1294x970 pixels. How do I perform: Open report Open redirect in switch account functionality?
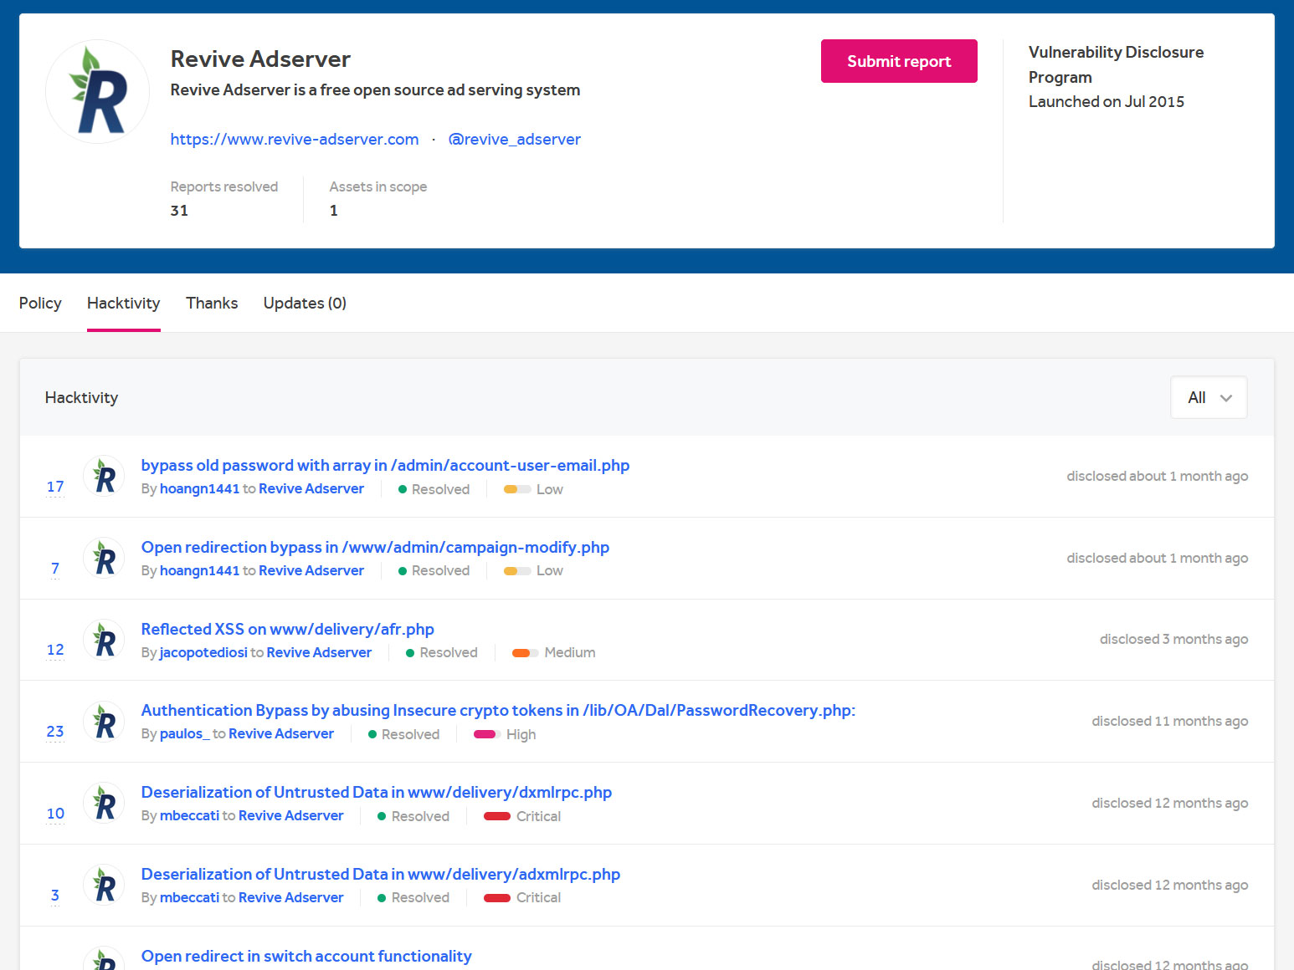click(x=306, y=956)
